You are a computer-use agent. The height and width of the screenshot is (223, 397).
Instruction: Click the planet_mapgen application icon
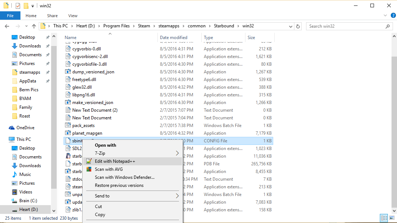tap(68, 133)
